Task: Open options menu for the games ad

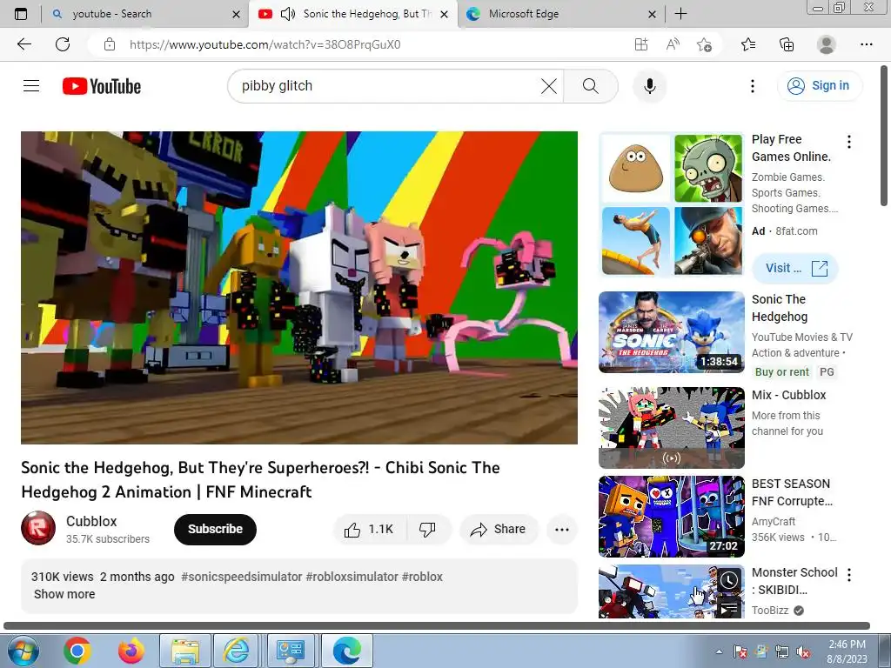Action: (849, 142)
